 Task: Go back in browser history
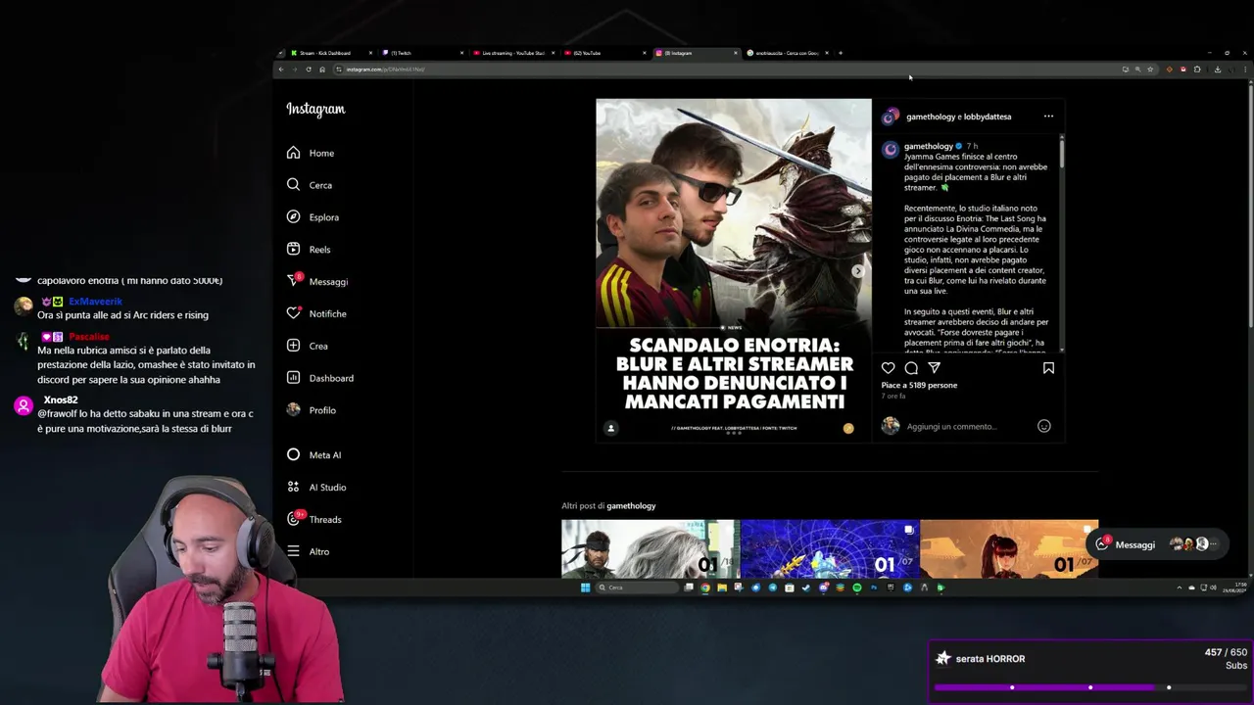pyautogui.click(x=281, y=70)
